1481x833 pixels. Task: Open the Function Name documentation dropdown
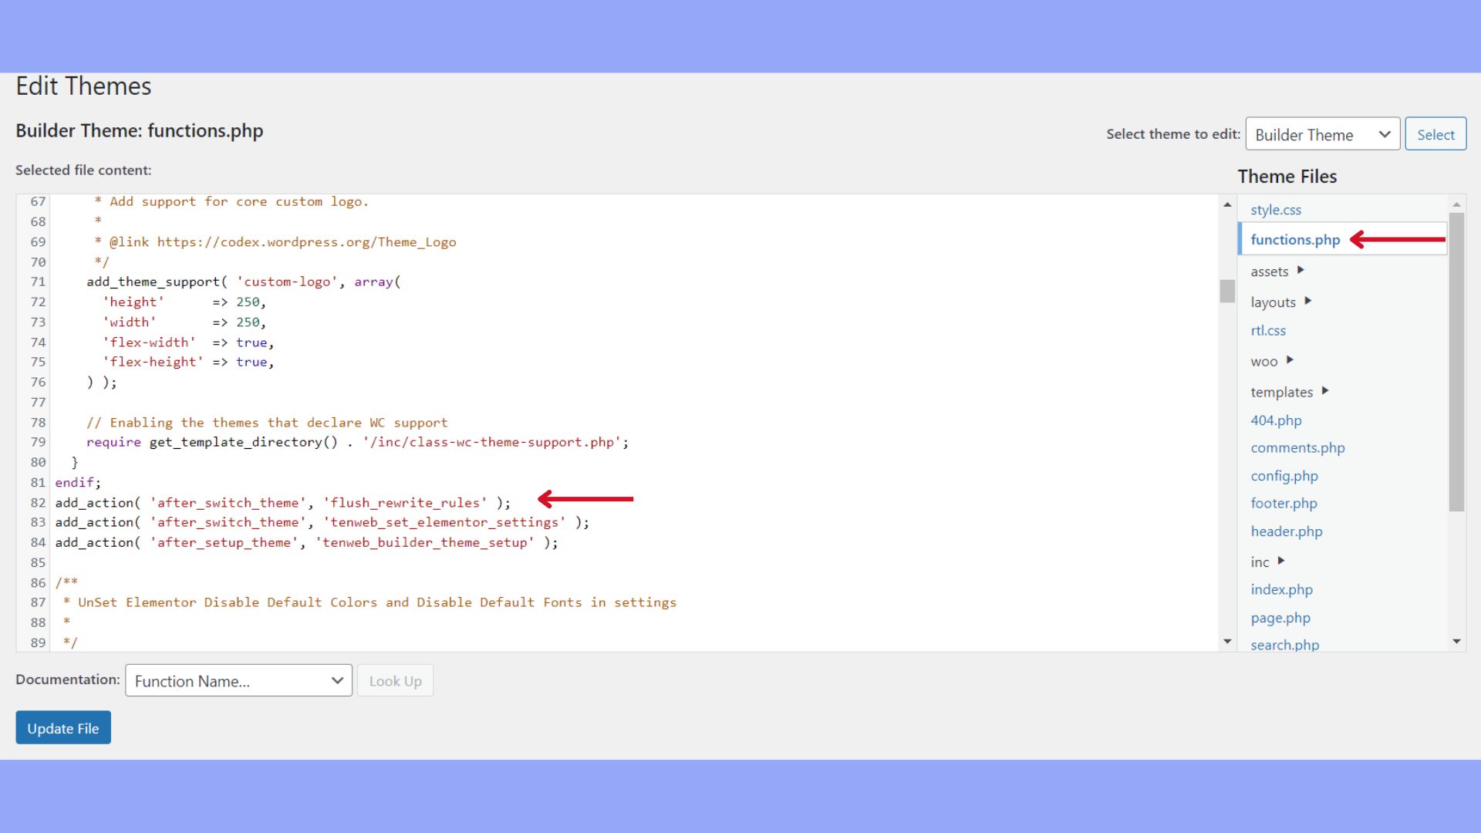tap(238, 680)
